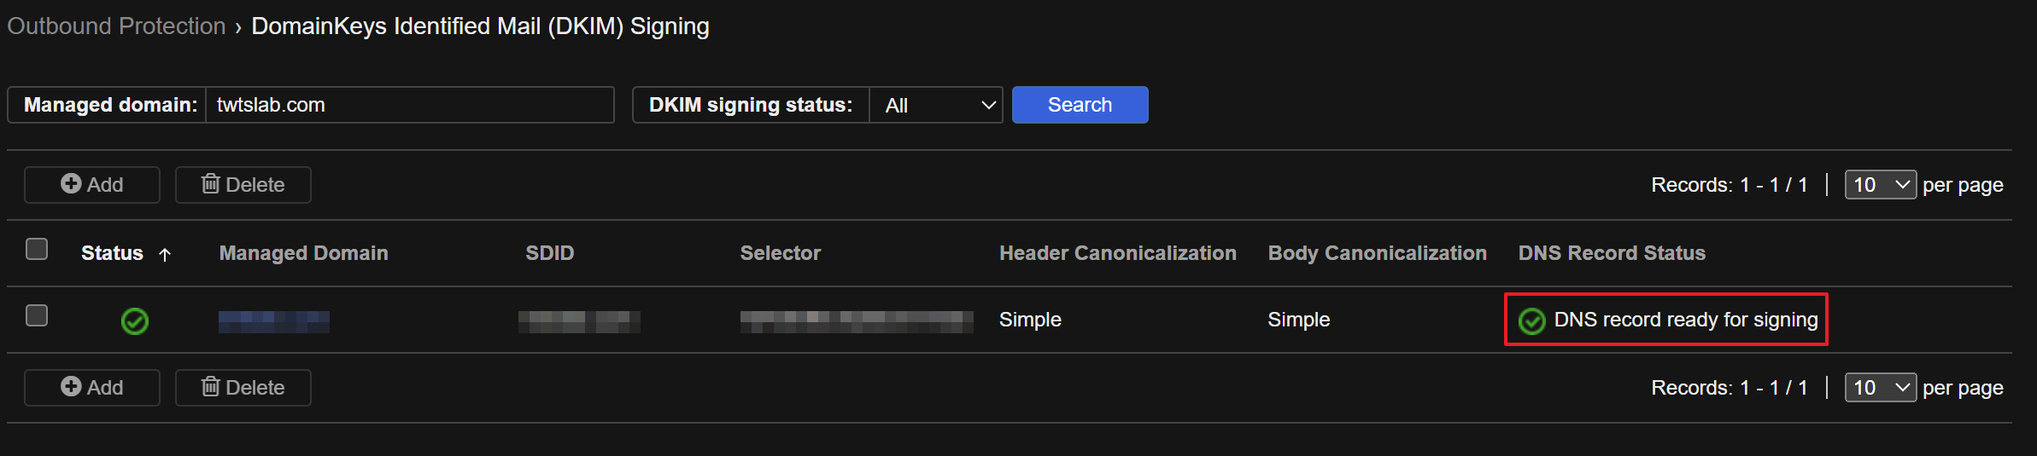Click the trash icon on bottom Delete button

tap(210, 387)
